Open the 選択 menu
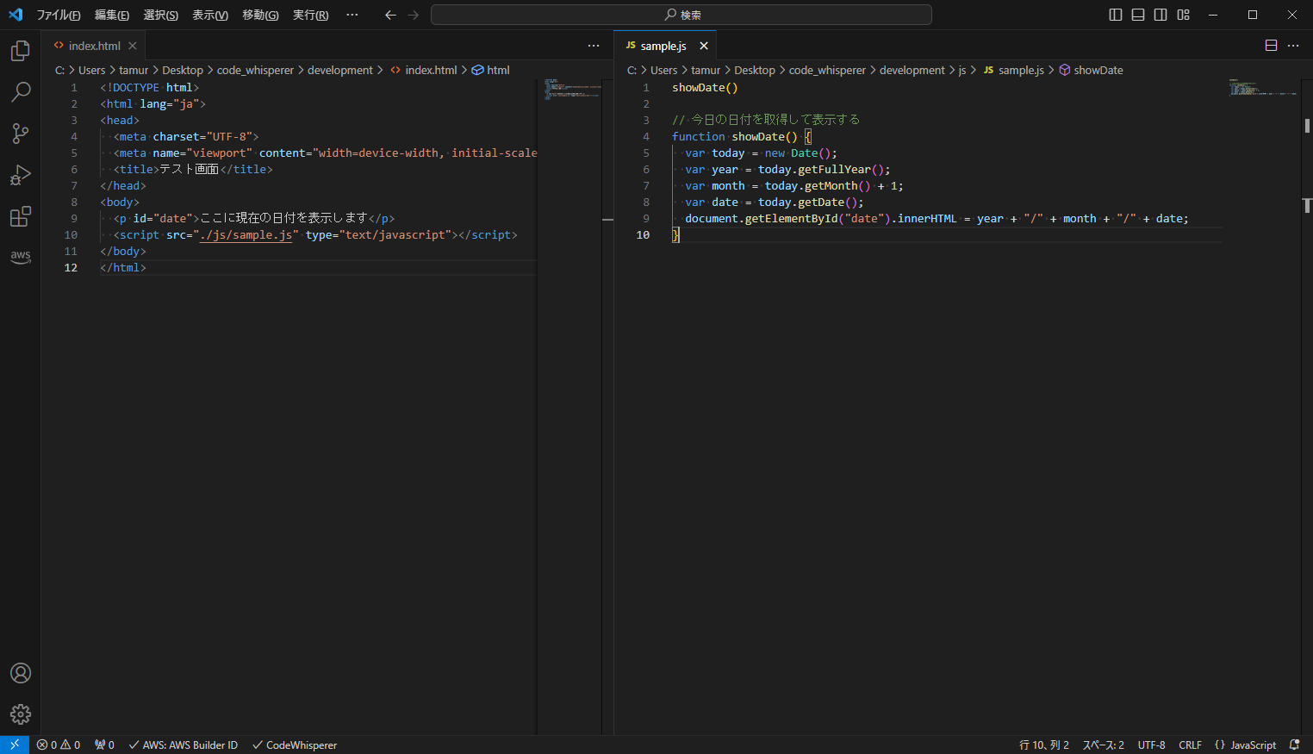This screenshot has width=1313, height=754. tap(161, 15)
